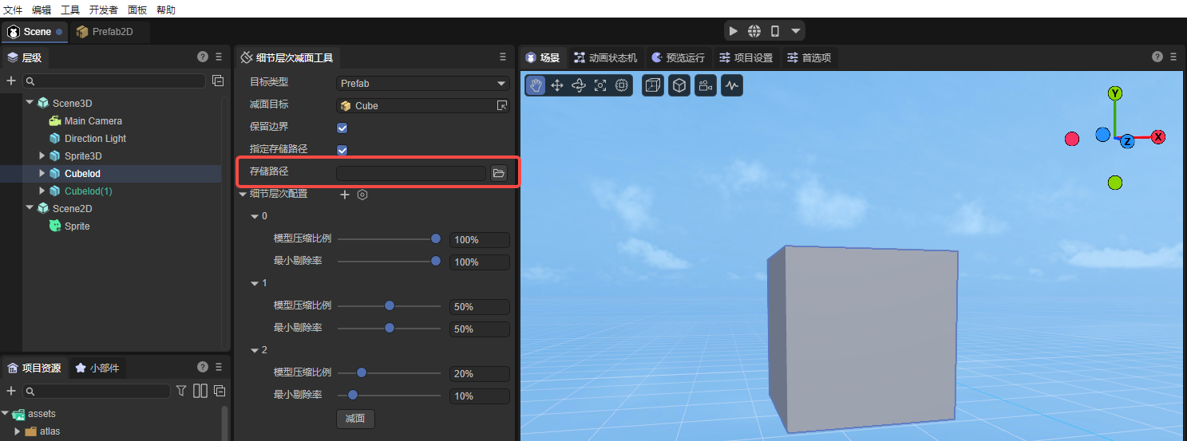
Task: Toggle the 保留边界 checkbox
Action: pos(342,128)
